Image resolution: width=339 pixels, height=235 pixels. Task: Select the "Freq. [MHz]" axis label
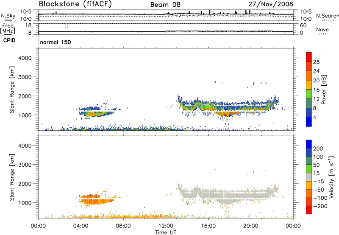point(8,29)
